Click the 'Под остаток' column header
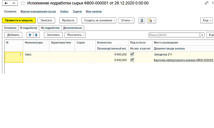 [x=140, y=43]
